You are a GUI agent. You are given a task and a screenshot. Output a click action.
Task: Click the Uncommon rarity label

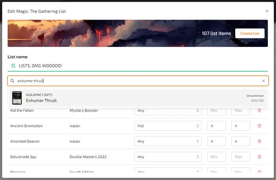click(x=255, y=96)
